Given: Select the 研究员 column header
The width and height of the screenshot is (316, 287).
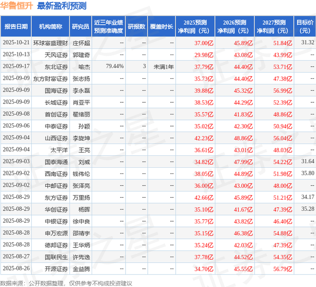Looking at the screenshot, I should 81,26.
